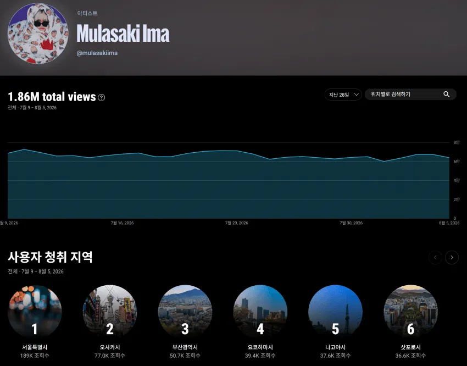Click the 7월 23, 2026 chart axis label
The height and width of the screenshot is (366, 467).
(236, 223)
